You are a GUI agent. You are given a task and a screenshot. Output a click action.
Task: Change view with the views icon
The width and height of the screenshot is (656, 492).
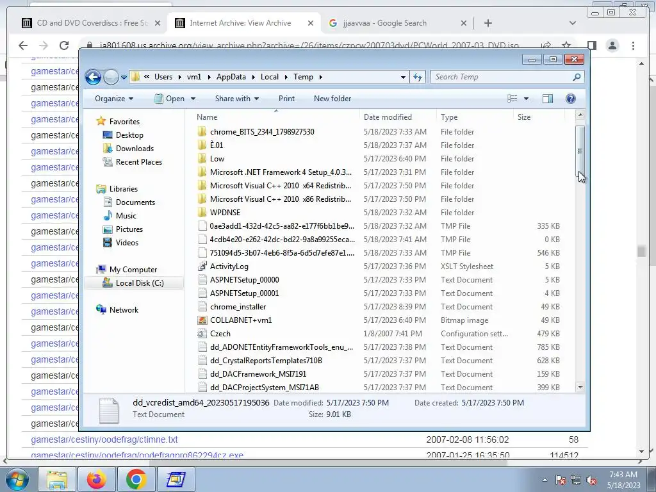click(x=512, y=99)
